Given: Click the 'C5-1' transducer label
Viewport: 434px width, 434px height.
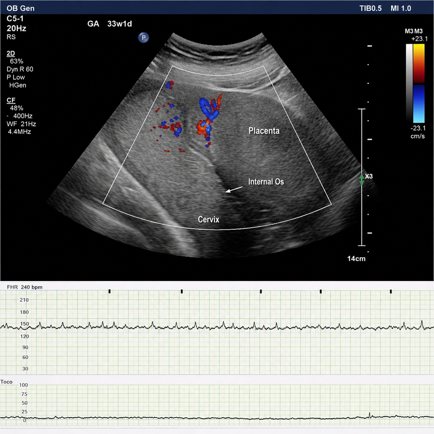Looking at the screenshot, I should (x=15, y=19).
